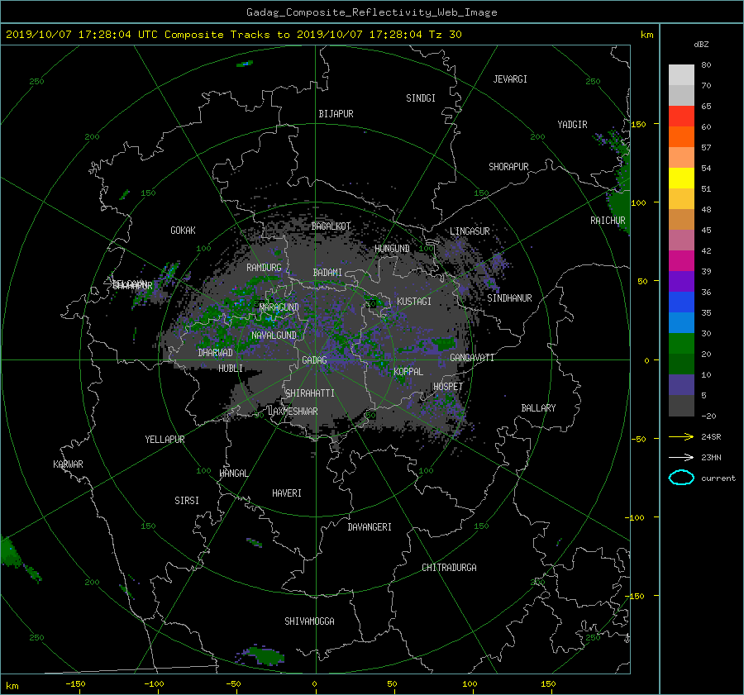Click the SINDHANUR city label
The height and width of the screenshot is (695, 744).
tap(509, 298)
